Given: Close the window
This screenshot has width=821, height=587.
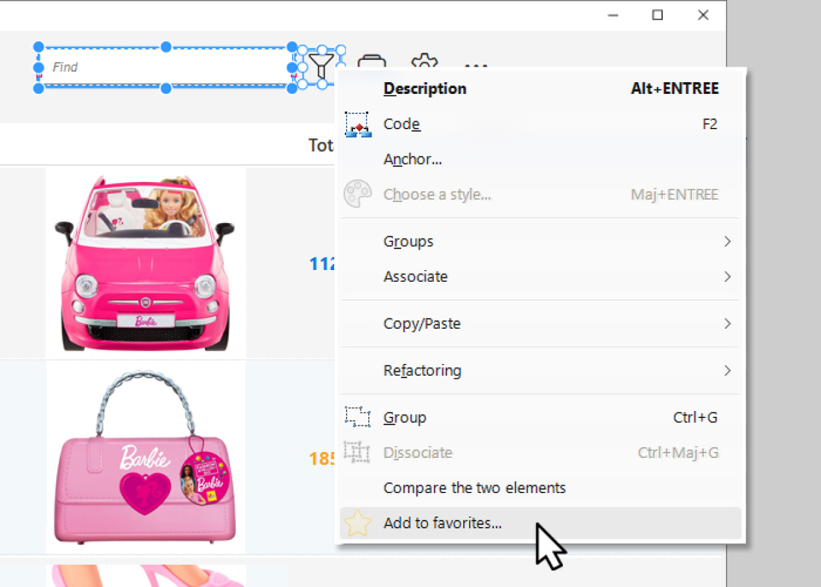Looking at the screenshot, I should [x=703, y=15].
